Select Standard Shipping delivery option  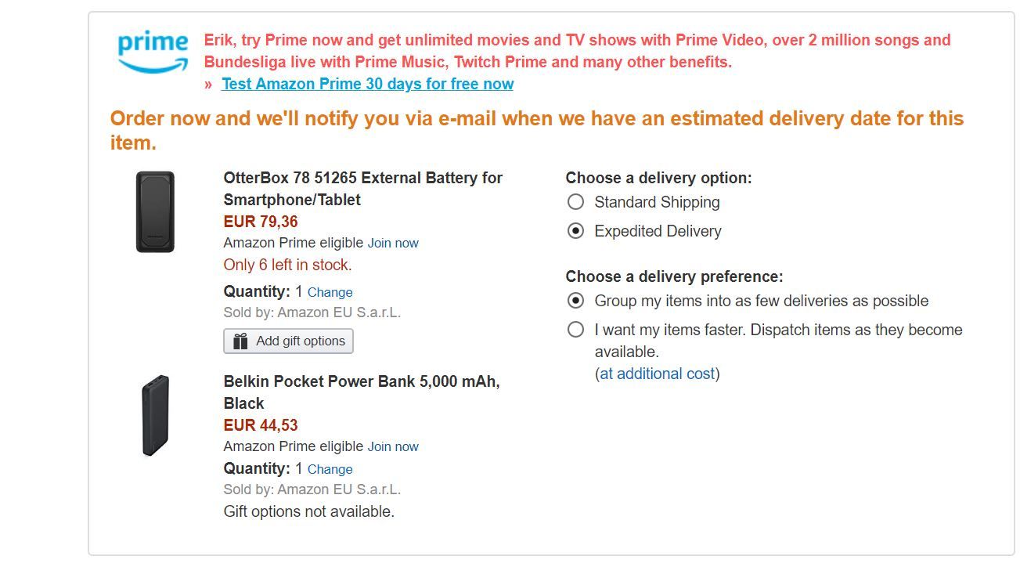[575, 202]
